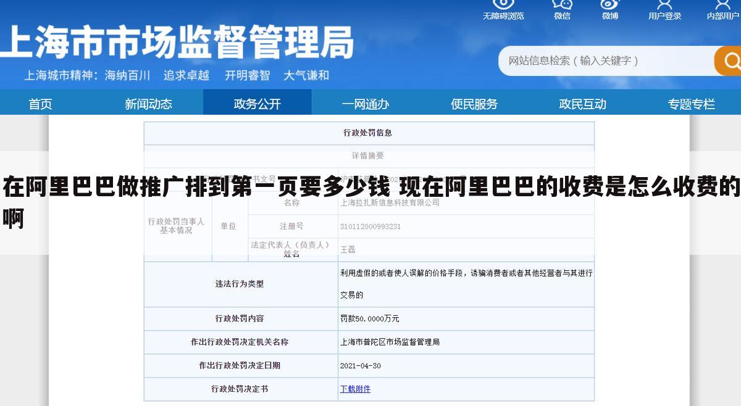Open 用户登录 user login

point(665,10)
